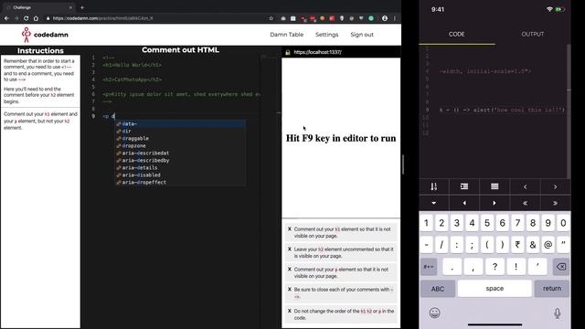Tap the space bar on phone keyboard
The image size is (585, 329).
[495, 289]
